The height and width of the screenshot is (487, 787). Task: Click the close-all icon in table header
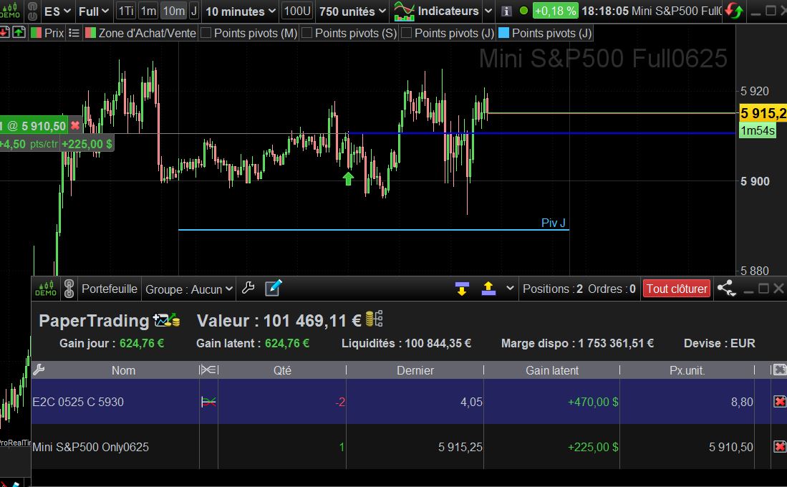(779, 370)
